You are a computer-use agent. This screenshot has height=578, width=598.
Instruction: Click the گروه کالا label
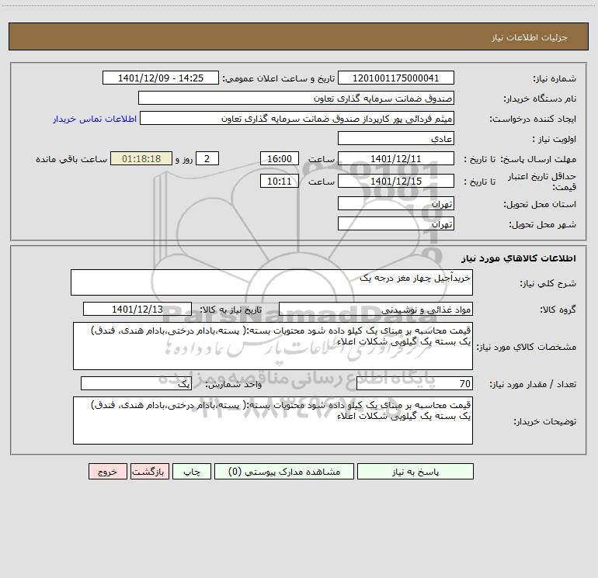click(558, 310)
